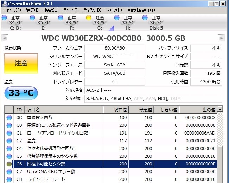The image size is (229, 183).
Task: Click the status orb of row C8
Action: click(x=9, y=179)
